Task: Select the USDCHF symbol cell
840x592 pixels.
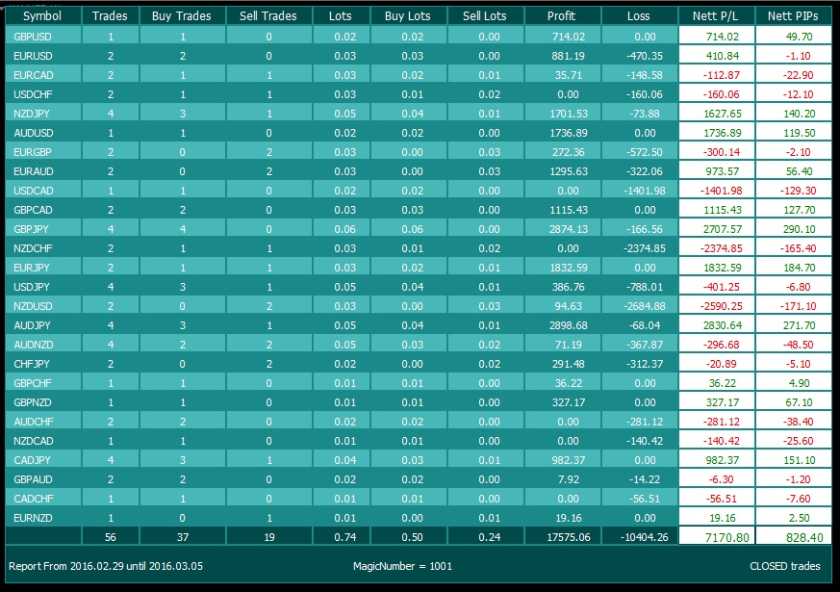Action: point(43,94)
